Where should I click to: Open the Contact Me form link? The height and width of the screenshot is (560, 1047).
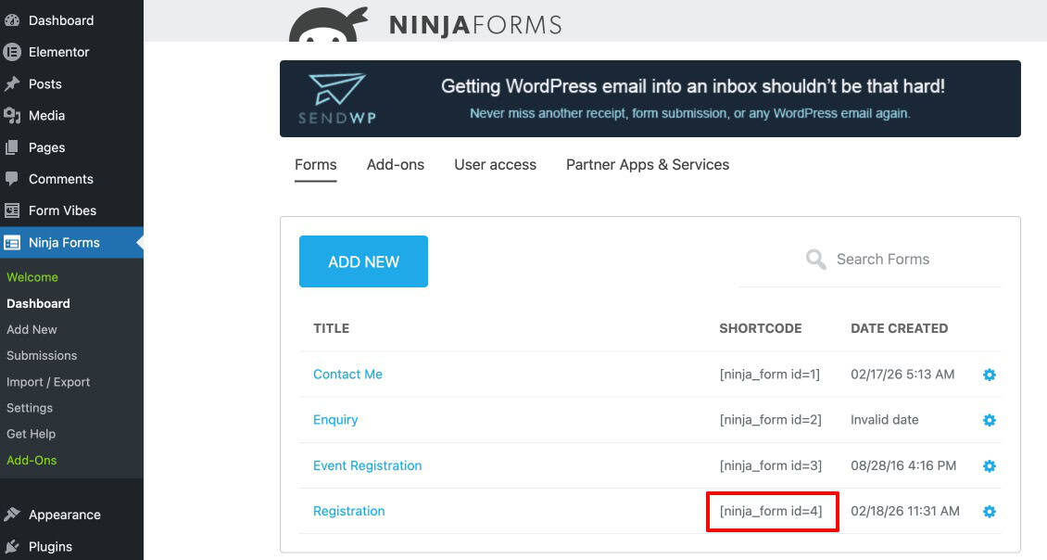(x=347, y=375)
